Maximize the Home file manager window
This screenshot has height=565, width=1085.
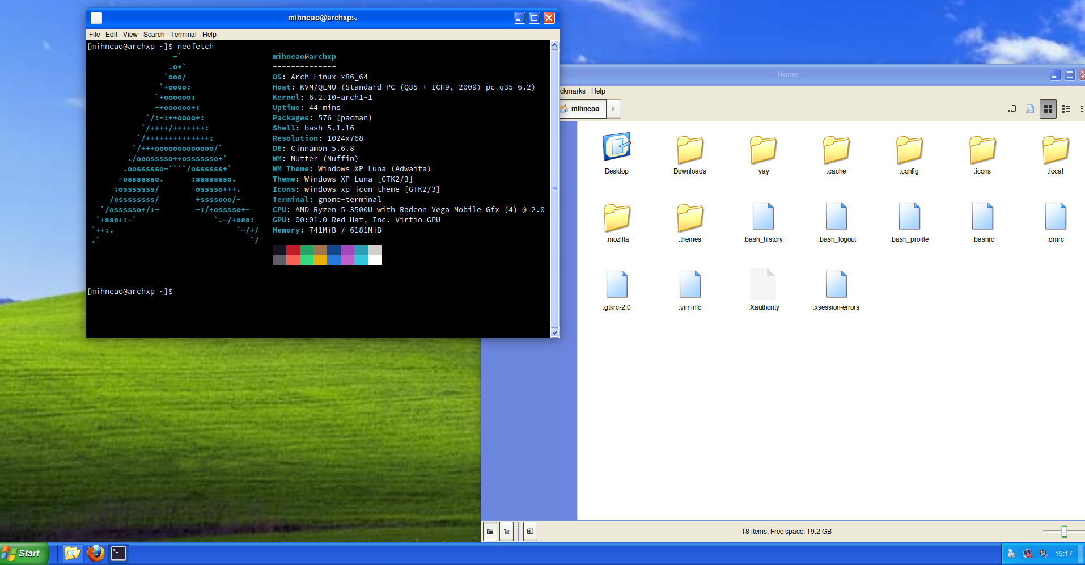click(1070, 75)
